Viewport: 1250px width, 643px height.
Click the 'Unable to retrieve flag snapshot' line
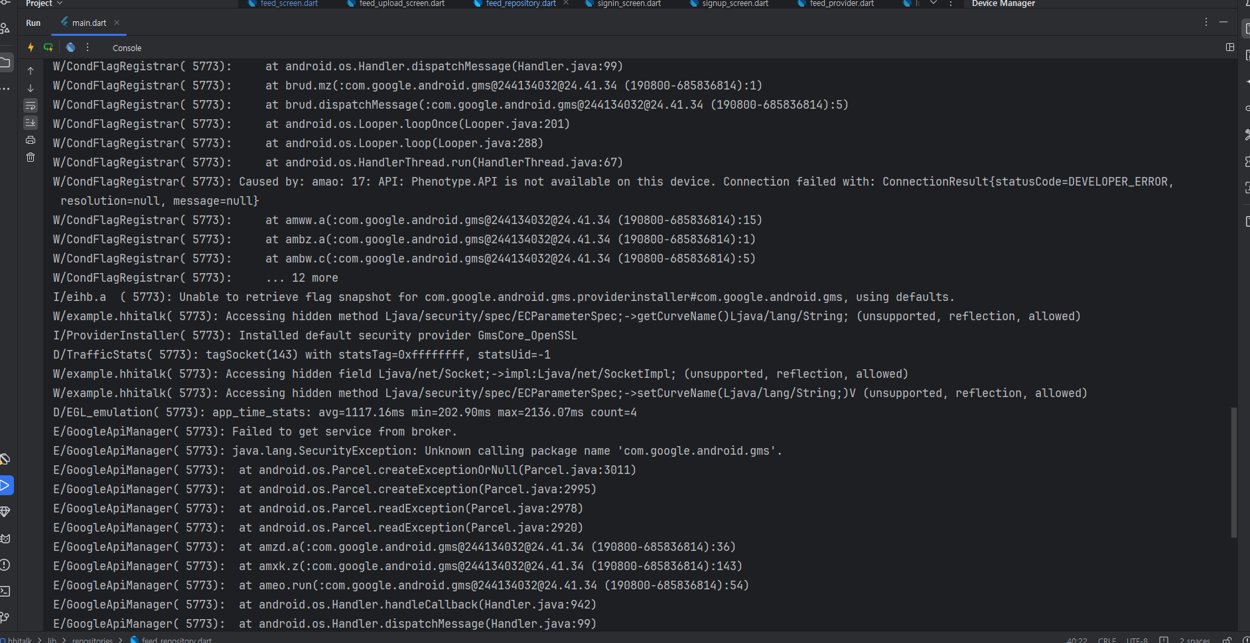click(x=504, y=297)
